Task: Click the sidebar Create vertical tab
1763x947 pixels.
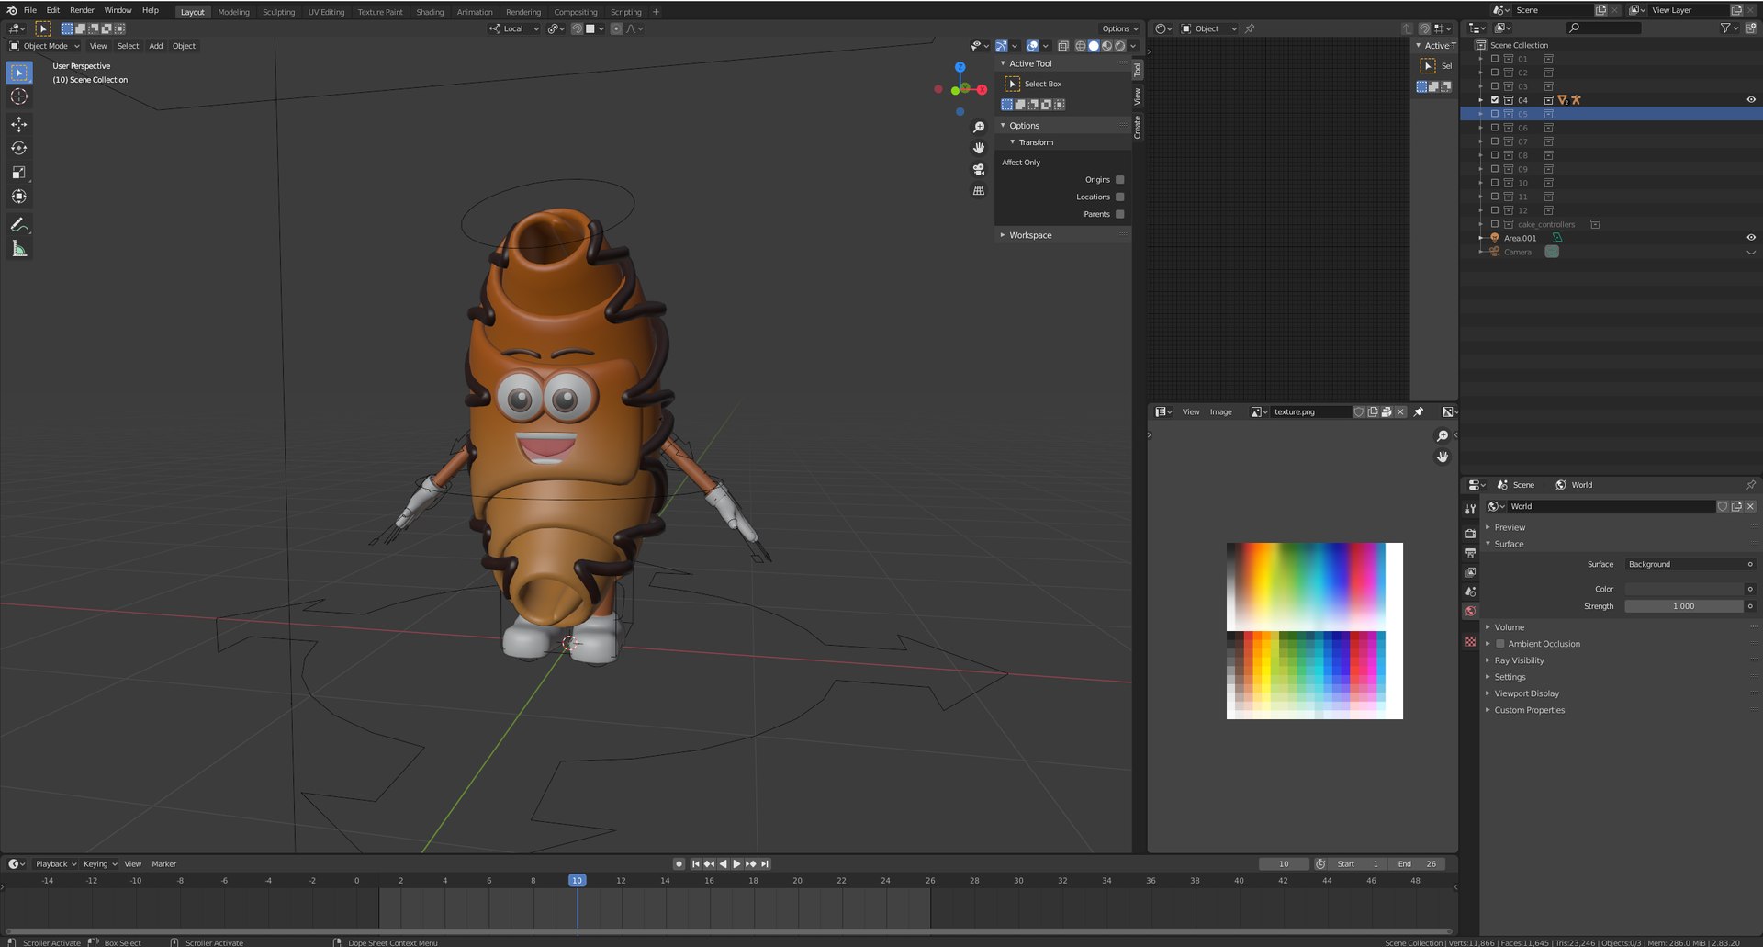Action: pos(1138,127)
